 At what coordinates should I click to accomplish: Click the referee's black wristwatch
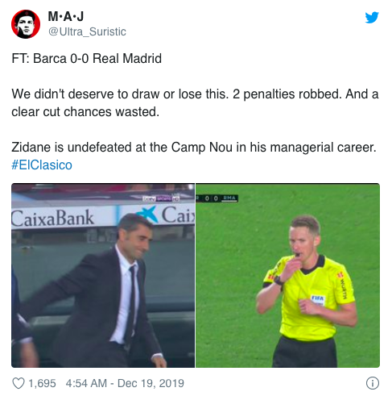pyautogui.click(x=279, y=281)
